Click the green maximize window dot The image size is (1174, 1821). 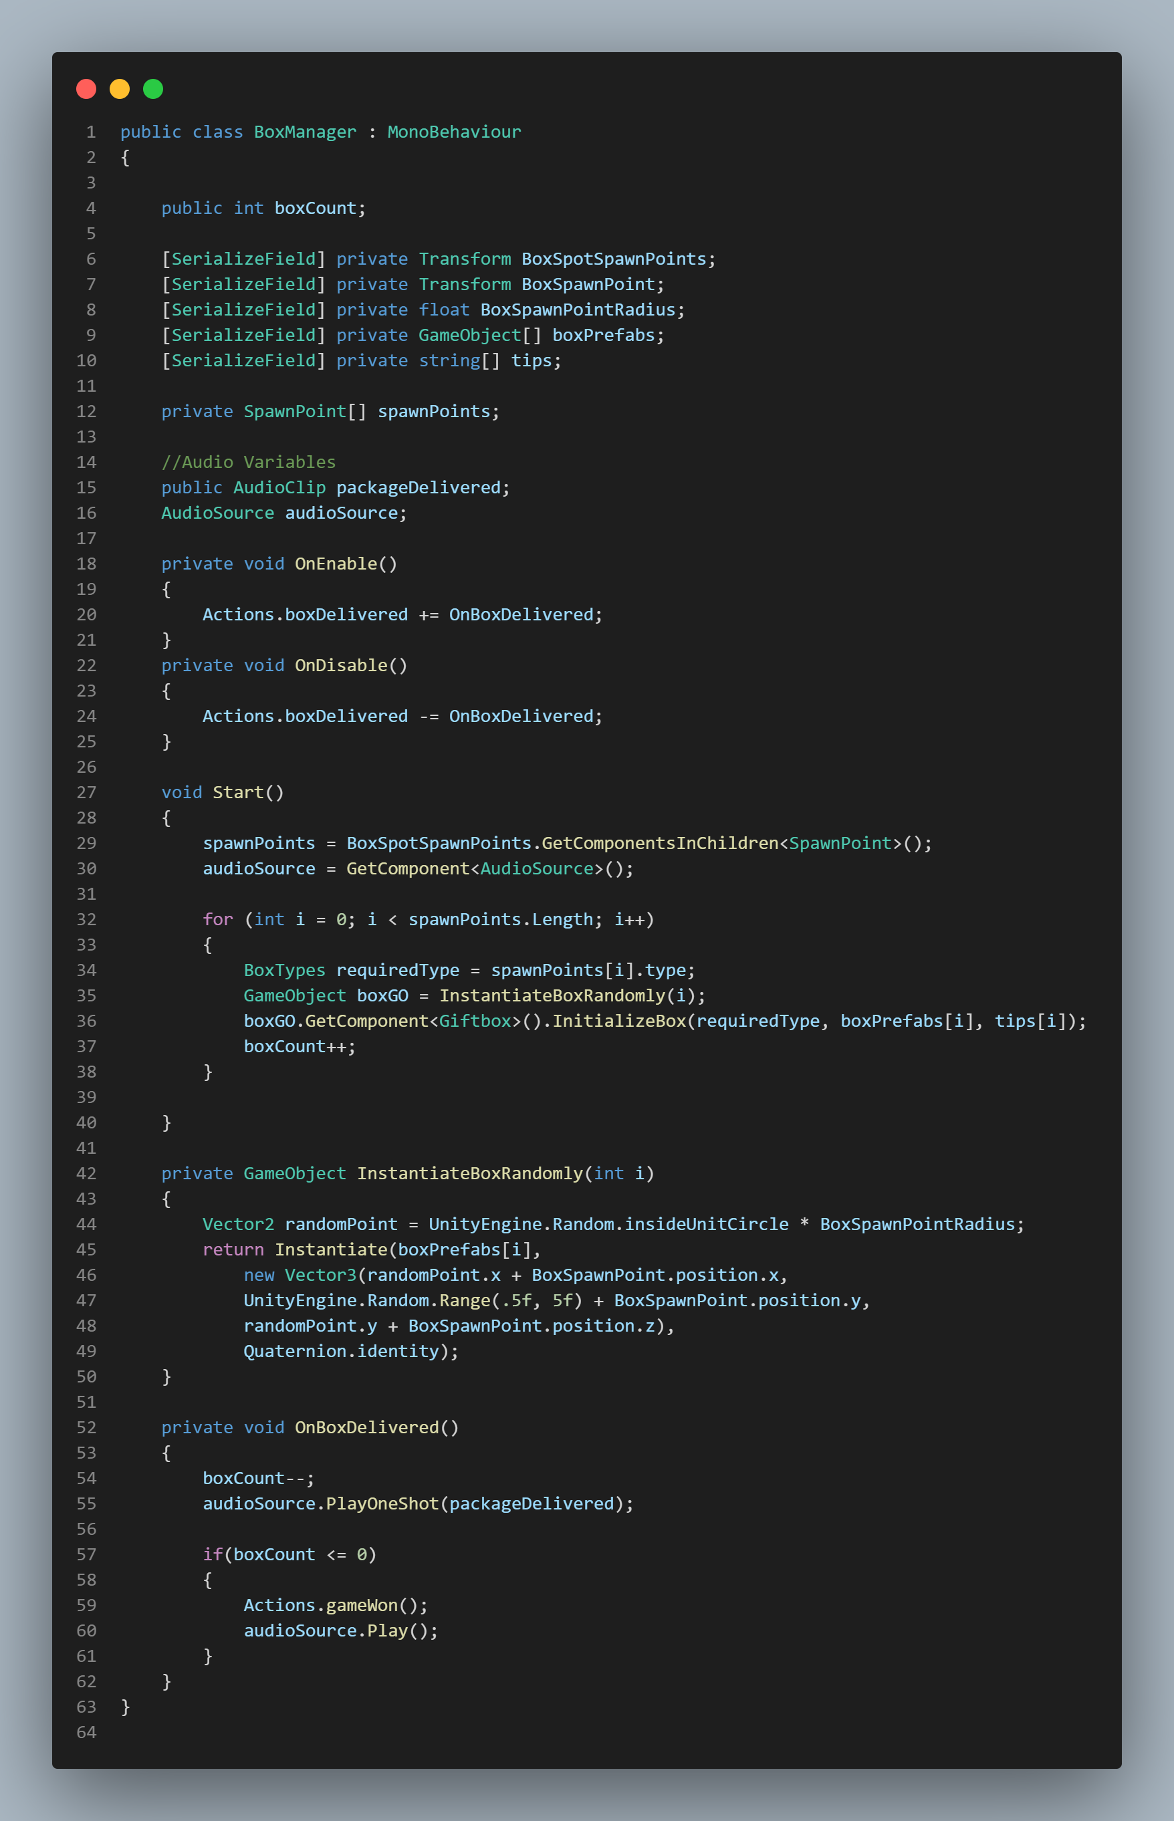pos(153,89)
